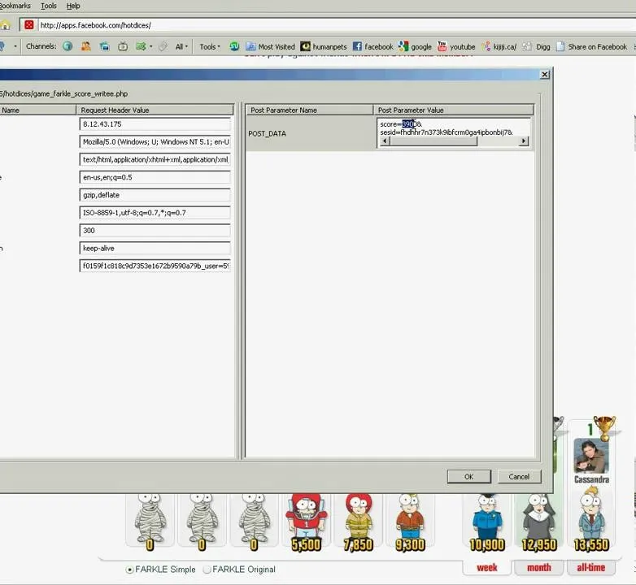Click the Request Header Value column header

[x=155, y=110]
